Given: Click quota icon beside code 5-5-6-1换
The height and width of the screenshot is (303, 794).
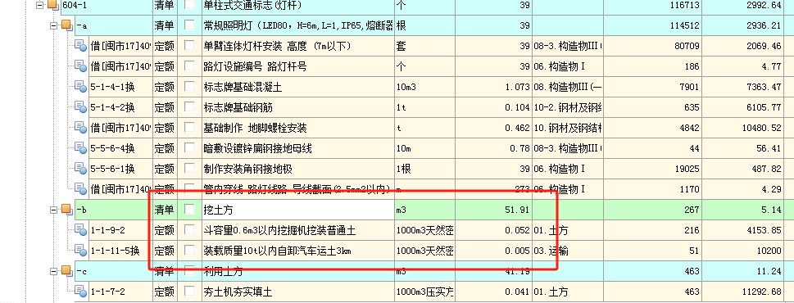Looking at the screenshot, I should point(81,169).
